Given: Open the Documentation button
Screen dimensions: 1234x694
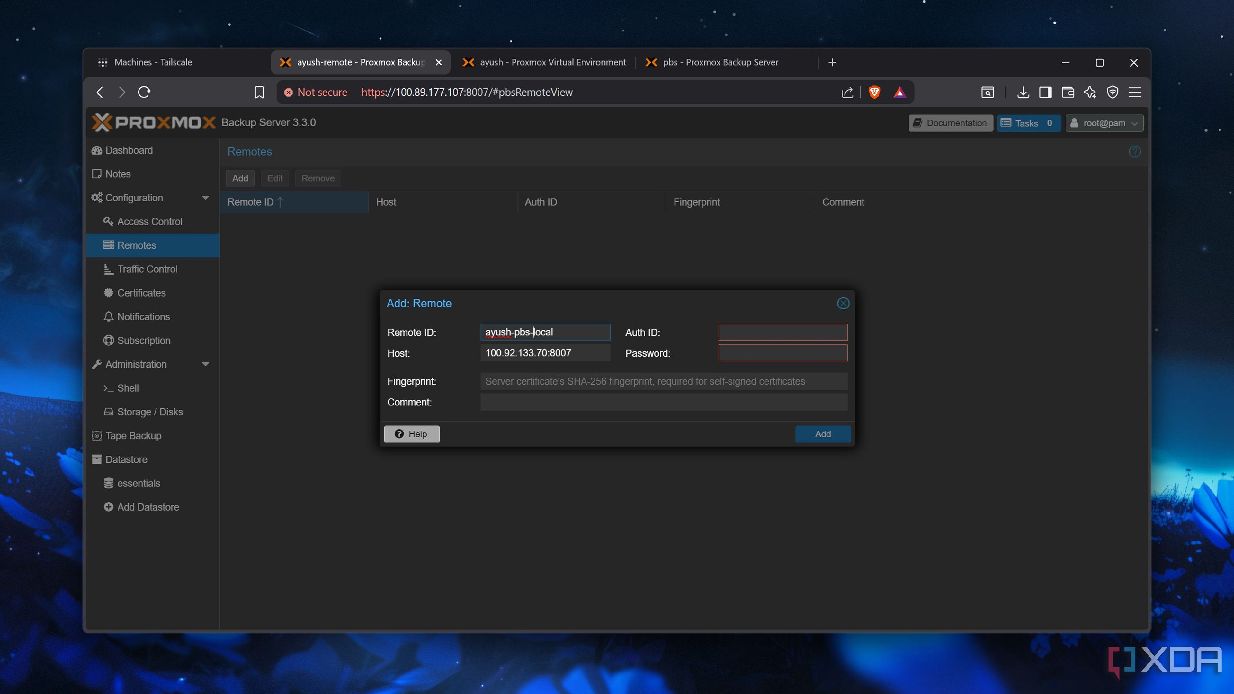Looking at the screenshot, I should pyautogui.click(x=951, y=123).
